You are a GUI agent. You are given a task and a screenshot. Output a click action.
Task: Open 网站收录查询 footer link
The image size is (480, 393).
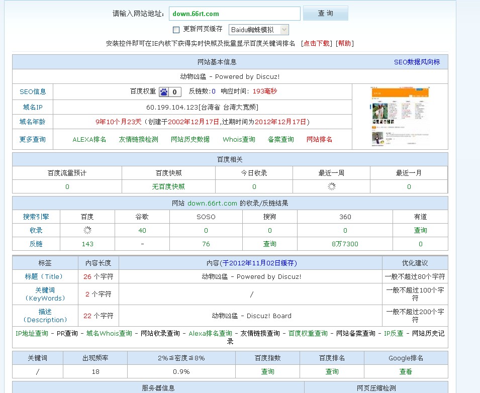tap(160, 333)
